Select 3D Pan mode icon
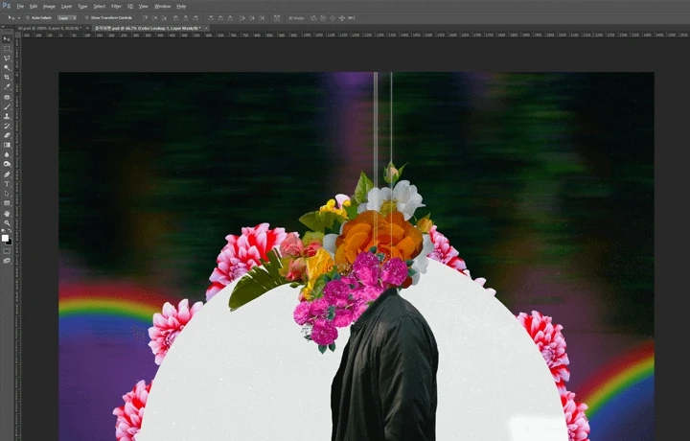Viewport: 690px width, 441px height. point(333,18)
